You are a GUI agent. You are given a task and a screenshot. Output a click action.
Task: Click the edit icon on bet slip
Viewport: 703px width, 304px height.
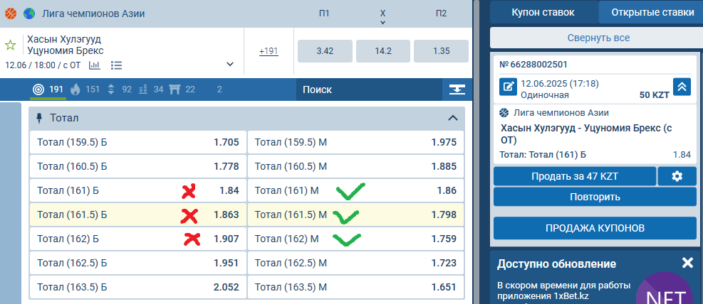tap(509, 87)
